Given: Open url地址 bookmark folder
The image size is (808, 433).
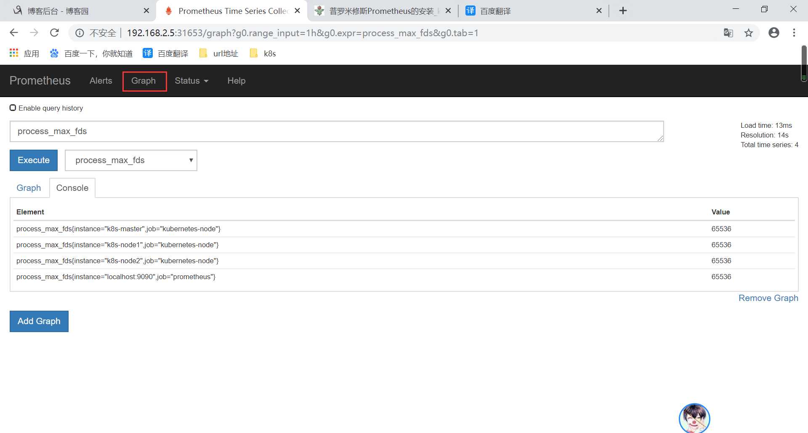Looking at the screenshot, I should (219, 53).
